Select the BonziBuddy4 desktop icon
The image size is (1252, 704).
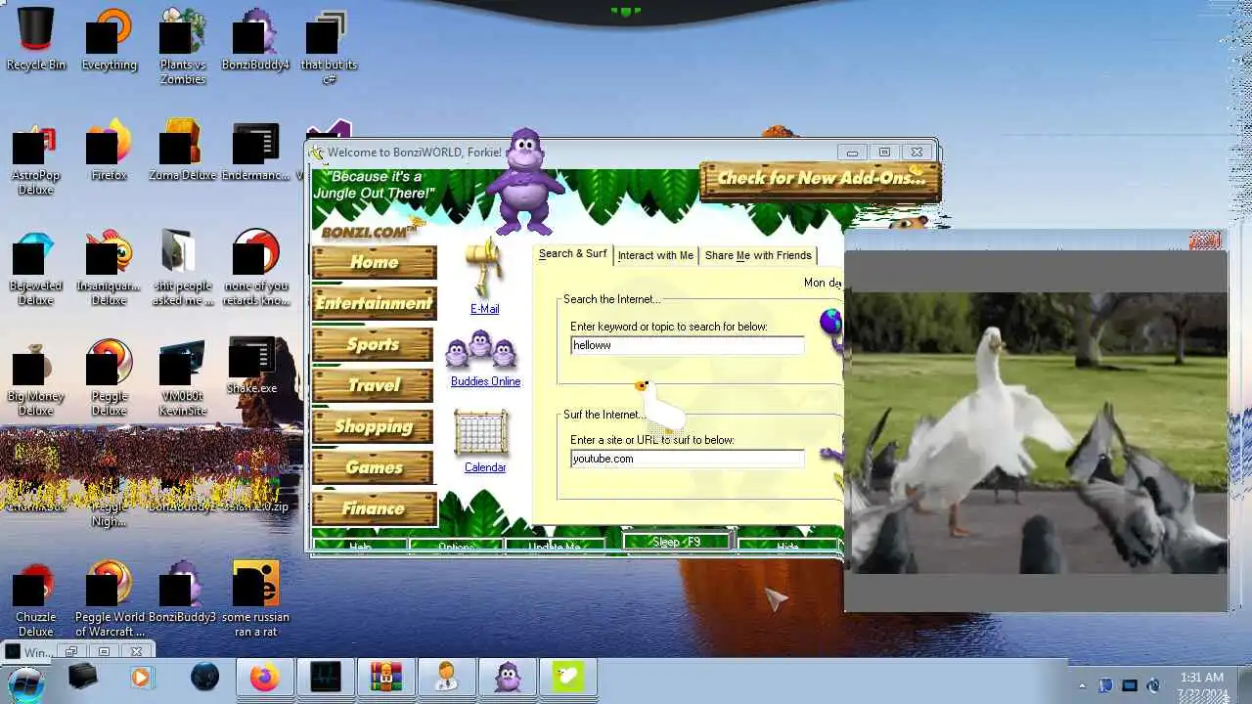coord(255,39)
